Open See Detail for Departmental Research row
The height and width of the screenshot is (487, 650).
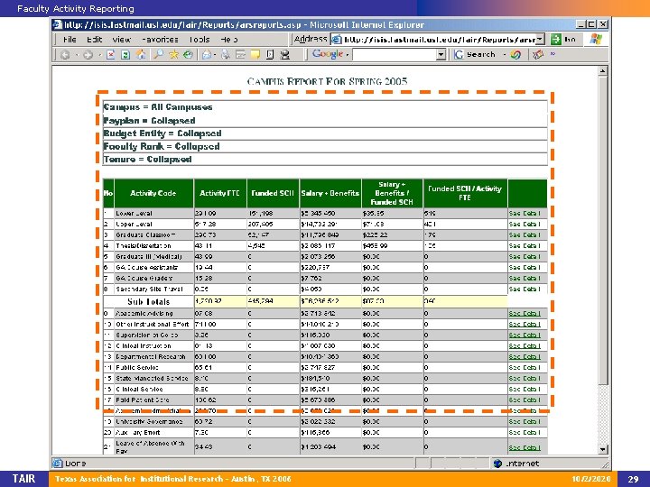[525, 356]
